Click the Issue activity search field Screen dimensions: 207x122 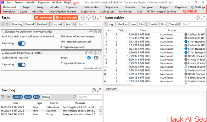coord(193,24)
